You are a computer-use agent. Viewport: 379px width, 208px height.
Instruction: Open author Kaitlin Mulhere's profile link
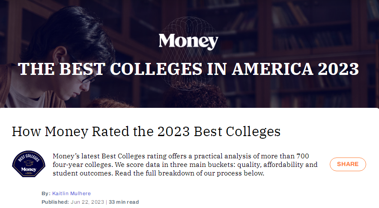click(71, 193)
